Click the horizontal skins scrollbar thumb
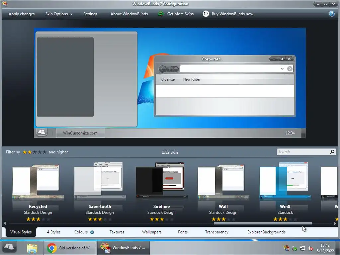The image size is (340, 255). pos(263,223)
